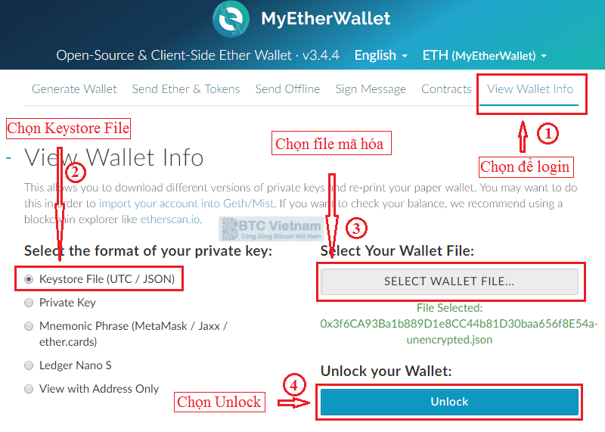Screen dimensions: 605x432
Task: Pick the Ledger Nano S option
Action: click(x=29, y=365)
